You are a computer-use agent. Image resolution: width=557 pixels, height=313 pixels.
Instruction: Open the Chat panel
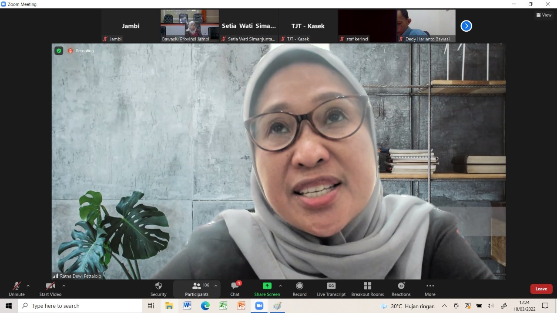[235, 289]
